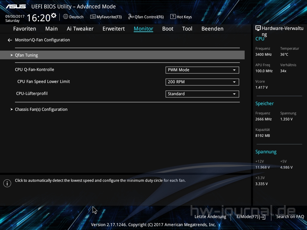This screenshot has height=230, width=307.
Task: Click the Kapazität value 8192 MB
Action: pos(263,136)
